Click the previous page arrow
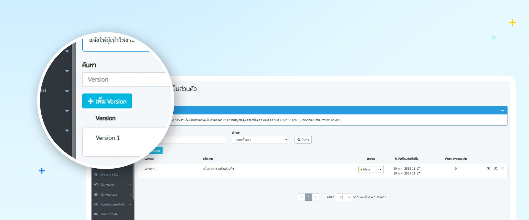 click(301, 197)
